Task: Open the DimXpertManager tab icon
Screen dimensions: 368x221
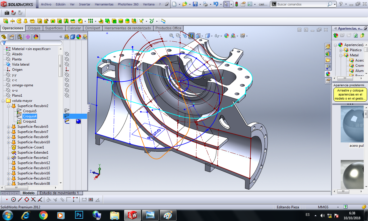Action: pyautogui.click(x=28, y=37)
